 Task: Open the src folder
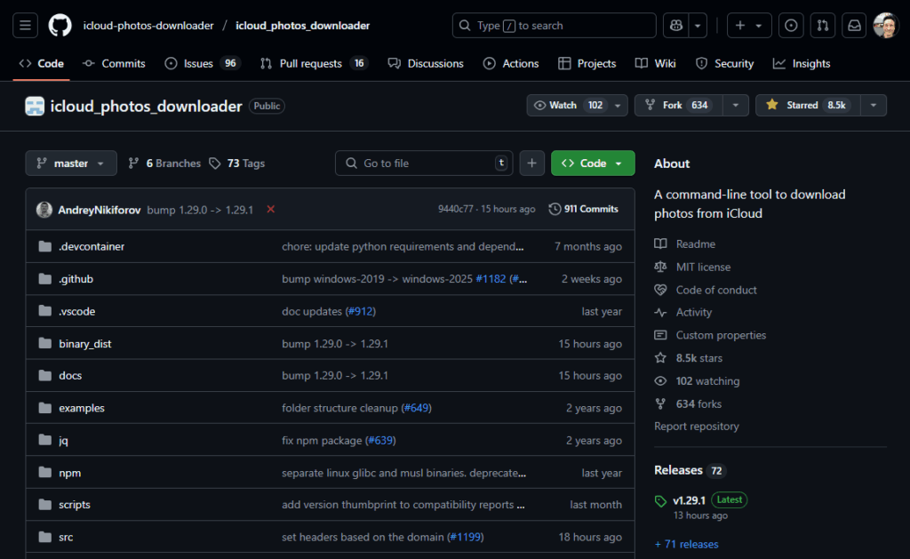[x=66, y=537]
